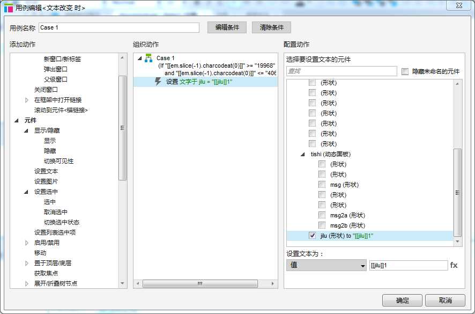Click the 清除条件 button
Image resolution: width=475 pixels, height=314 pixels.
(271, 27)
